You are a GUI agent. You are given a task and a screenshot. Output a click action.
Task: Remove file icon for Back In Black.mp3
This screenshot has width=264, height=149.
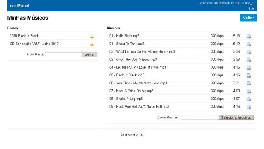click(249, 76)
